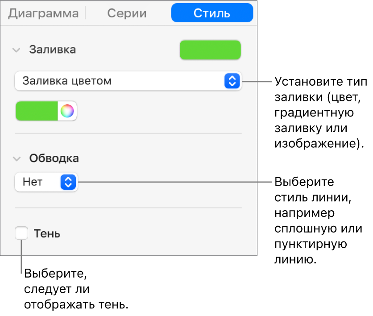Click the green fill preview swatch beside Заливка
The width and height of the screenshot is (373, 316).
coord(210,50)
